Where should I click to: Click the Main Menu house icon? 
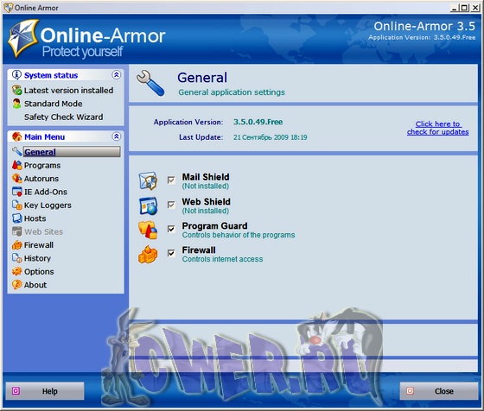click(16, 136)
